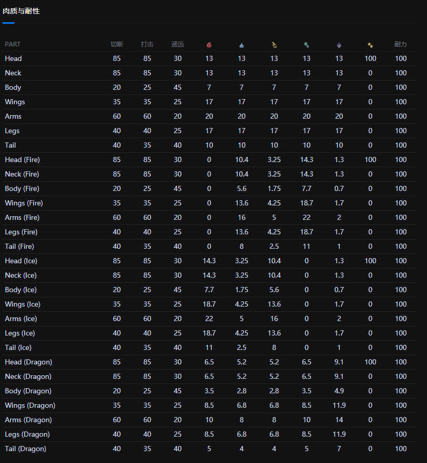427x463 pixels.
Task: Click the Tail (Fire) row label
Action: (x=20, y=247)
